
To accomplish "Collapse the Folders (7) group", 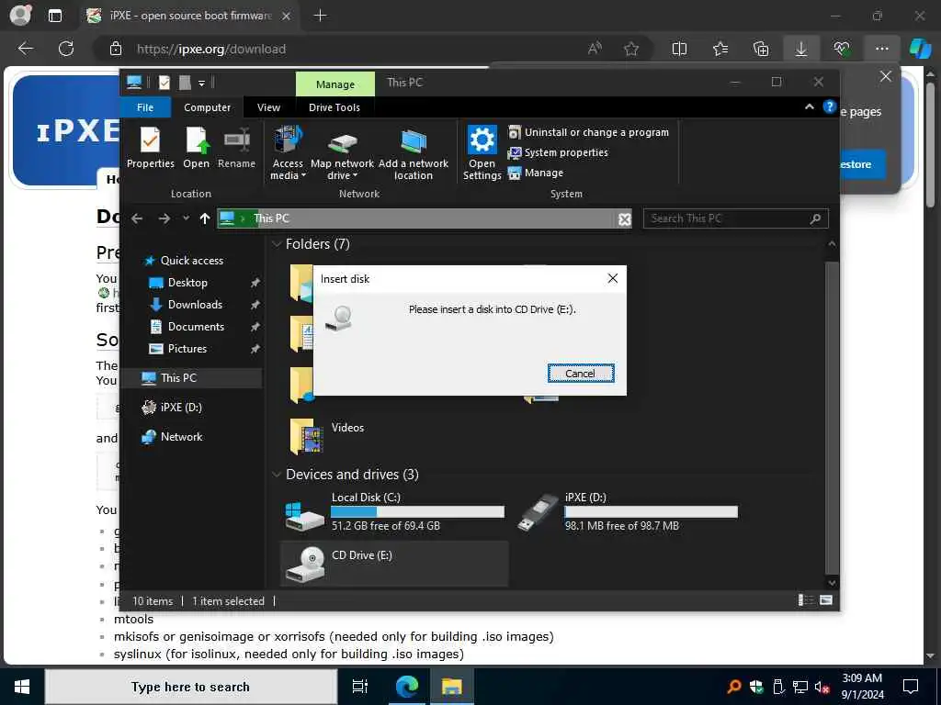I will (277, 244).
